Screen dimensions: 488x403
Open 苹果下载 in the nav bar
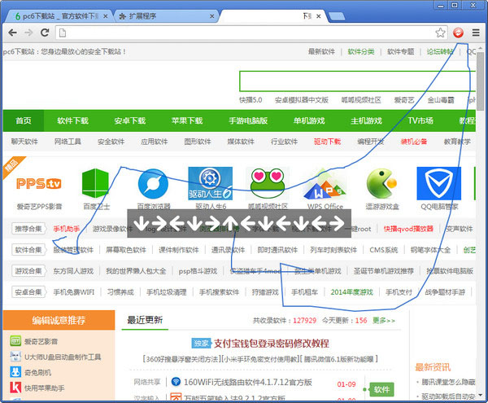187,120
